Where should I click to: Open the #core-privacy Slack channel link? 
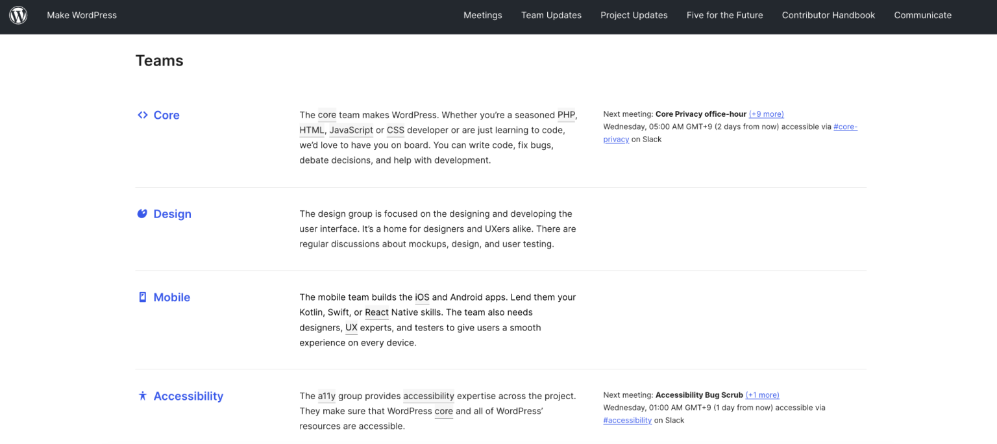pyautogui.click(x=845, y=127)
